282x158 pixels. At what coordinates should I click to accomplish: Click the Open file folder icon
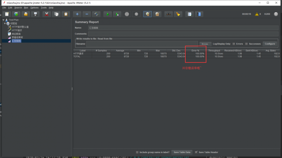26,14
